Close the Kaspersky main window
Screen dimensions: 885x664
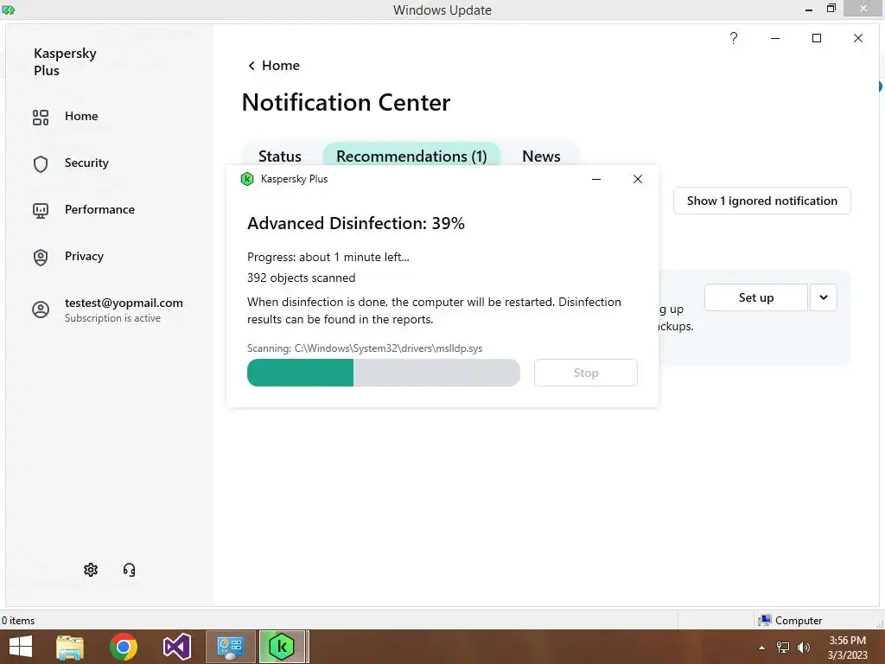(858, 38)
